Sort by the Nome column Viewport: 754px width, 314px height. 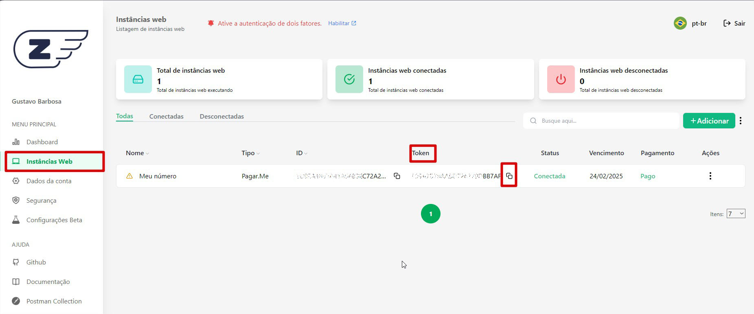tap(137, 153)
